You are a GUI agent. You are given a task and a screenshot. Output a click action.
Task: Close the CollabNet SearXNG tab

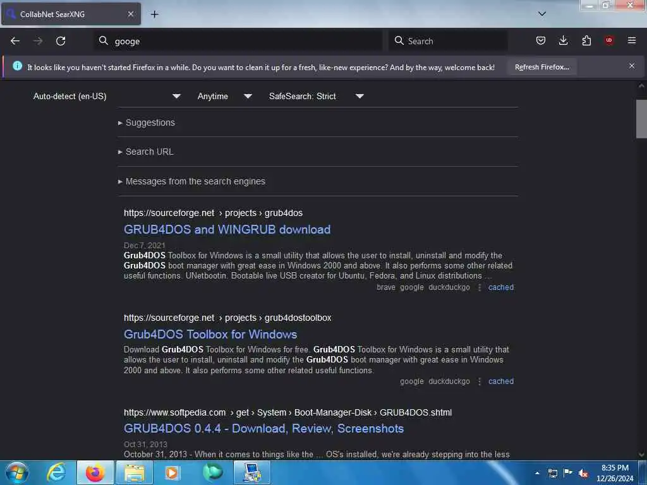130,14
